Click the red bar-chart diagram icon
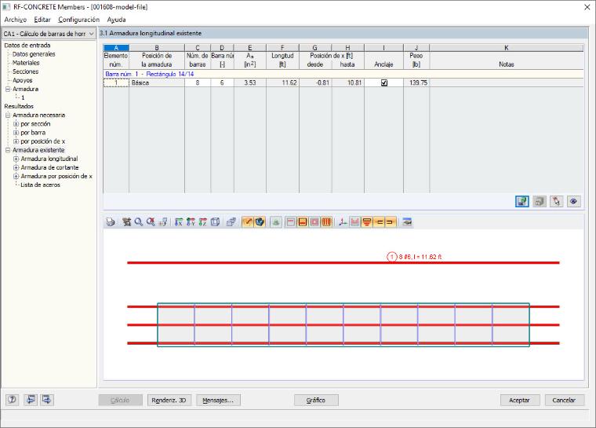 pos(354,221)
